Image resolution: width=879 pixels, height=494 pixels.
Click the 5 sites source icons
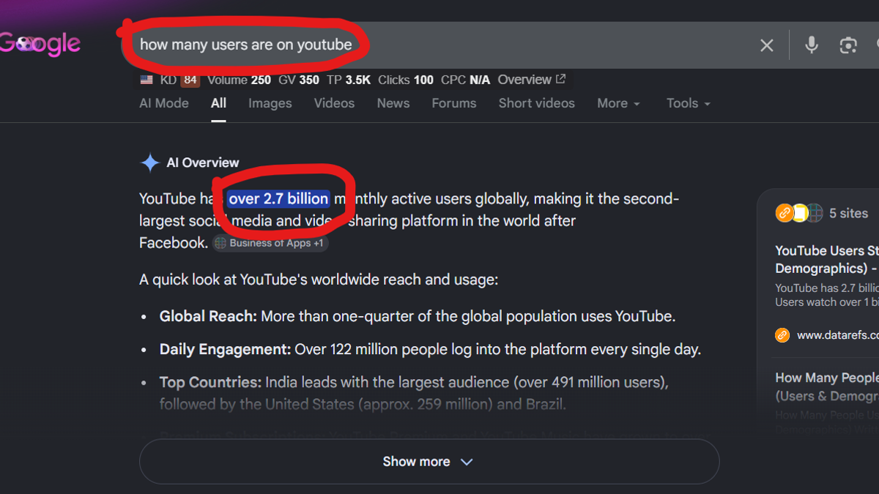[x=798, y=213]
